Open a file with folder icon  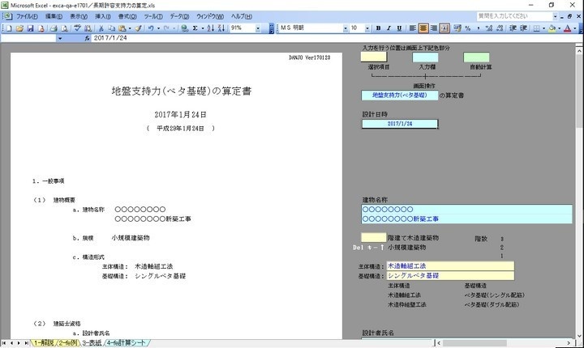(x=19, y=28)
